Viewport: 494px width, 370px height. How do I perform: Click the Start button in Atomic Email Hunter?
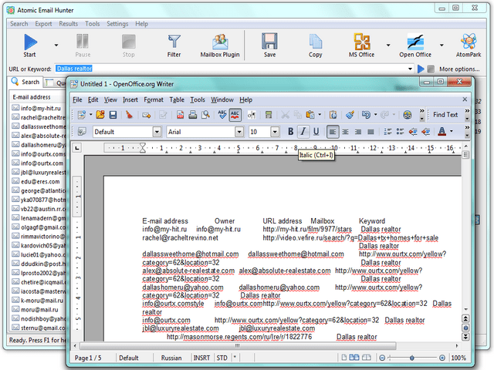(x=30, y=45)
